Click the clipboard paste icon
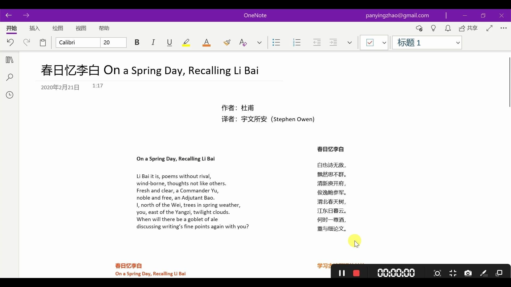Viewport: 511px width, 287px height. click(x=43, y=43)
